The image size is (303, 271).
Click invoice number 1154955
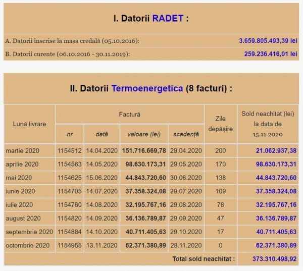(x=70, y=245)
